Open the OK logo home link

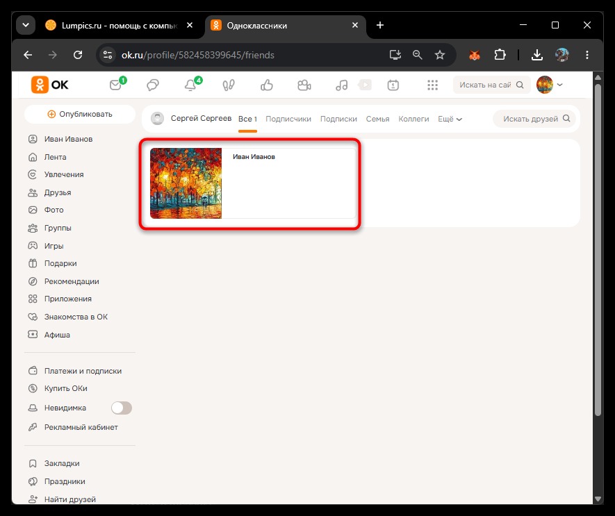49,85
